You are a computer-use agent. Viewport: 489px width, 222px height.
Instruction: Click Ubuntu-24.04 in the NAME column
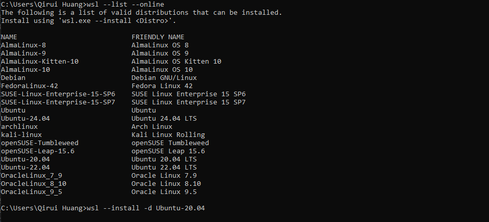coord(25,119)
